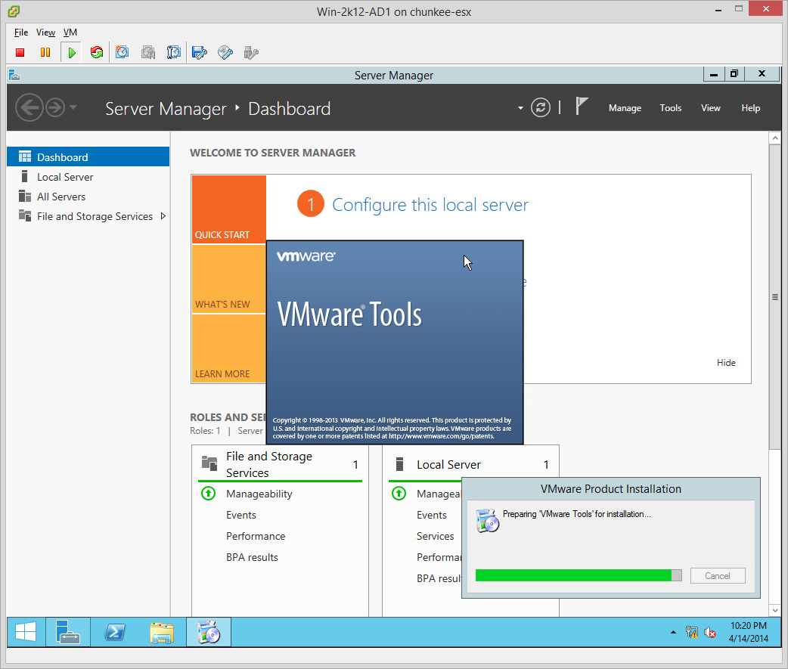Open the VM menu
The image size is (788, 669).
pyautogui.click(x=70, y=33)
